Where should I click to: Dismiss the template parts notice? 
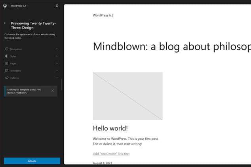(53, 90)
